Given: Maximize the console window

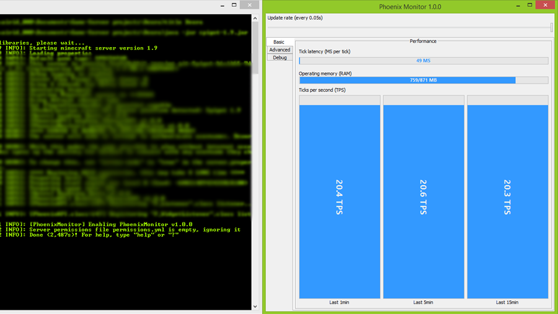Looking at the screenshot, I should click(234, 5).
